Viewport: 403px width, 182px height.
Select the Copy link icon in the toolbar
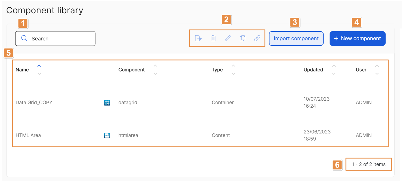[x=257, y=38]
